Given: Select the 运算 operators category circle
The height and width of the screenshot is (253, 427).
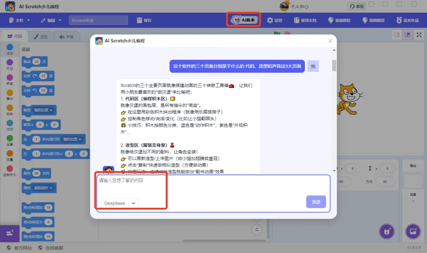Looking at the screenshot, I should [10, 138].
